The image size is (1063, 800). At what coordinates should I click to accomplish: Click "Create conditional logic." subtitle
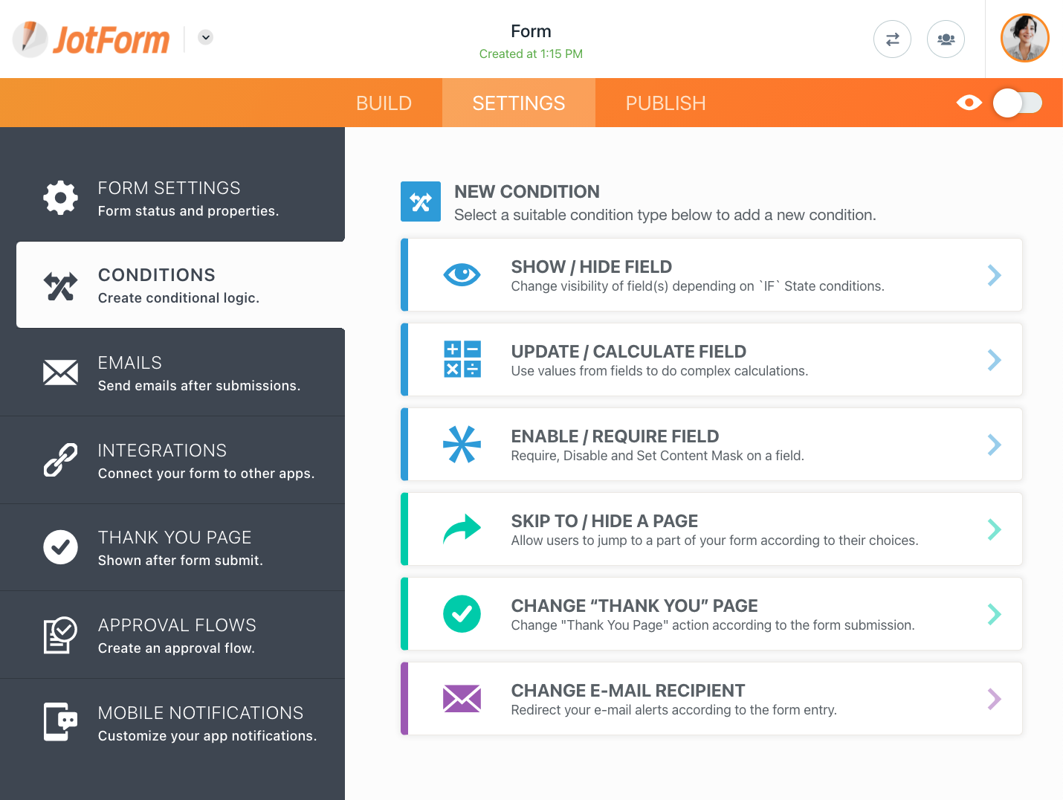[178, 298]
